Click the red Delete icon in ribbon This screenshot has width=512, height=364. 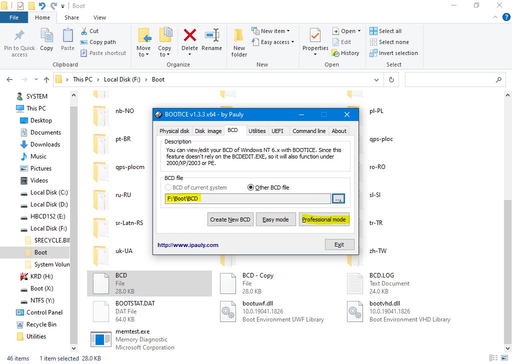(189, 36)
